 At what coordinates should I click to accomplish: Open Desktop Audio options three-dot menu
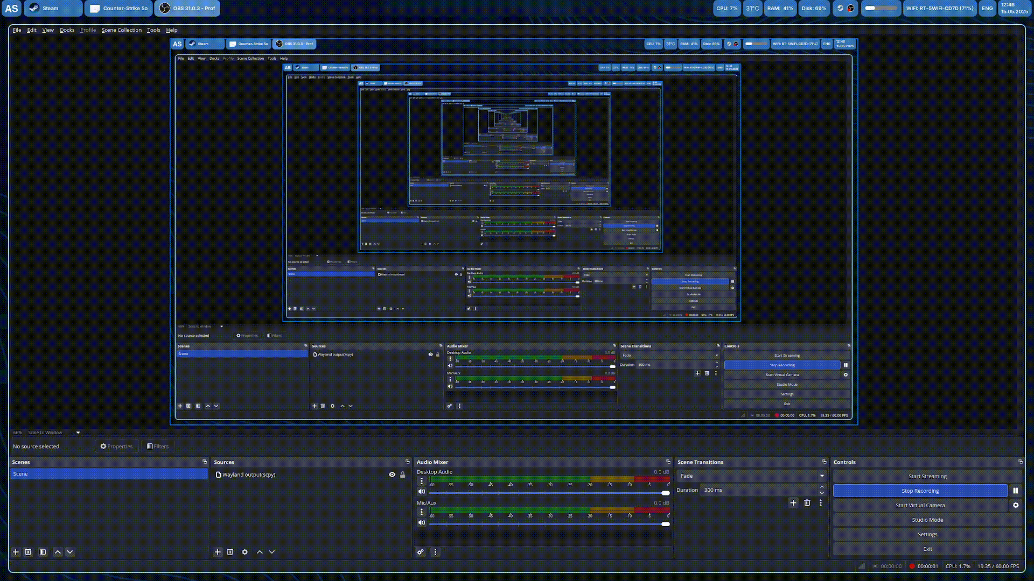pyautogui.click(x=422, y=481)
